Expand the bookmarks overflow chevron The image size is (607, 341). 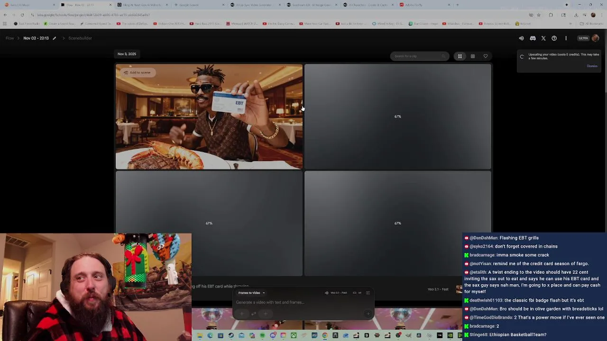pos(570,24)
